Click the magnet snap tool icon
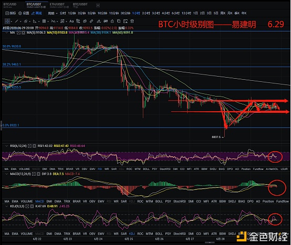 pos(106,21)
